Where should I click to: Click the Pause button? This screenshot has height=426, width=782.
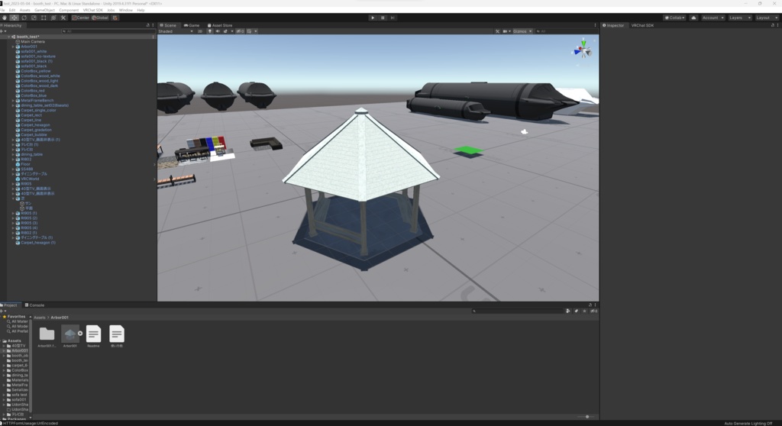click(x=383, y=18)
